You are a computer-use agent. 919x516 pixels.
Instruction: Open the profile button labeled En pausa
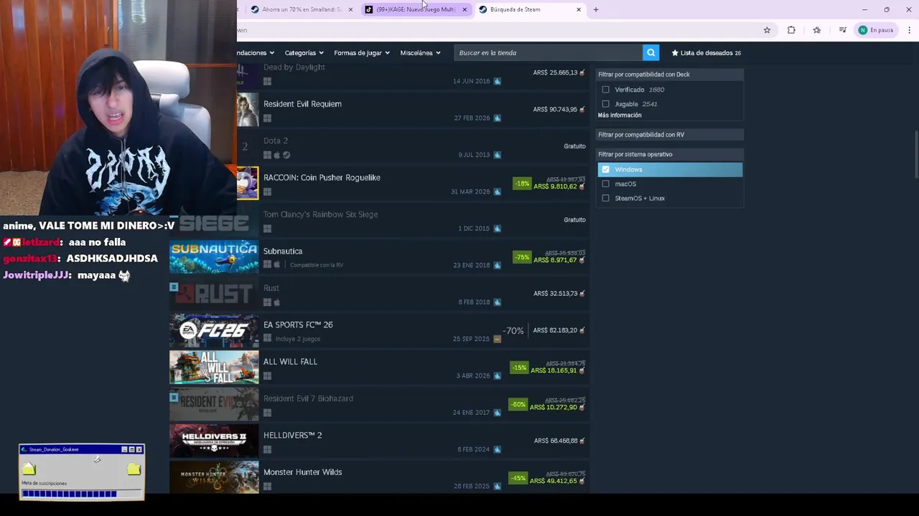tap(875, 30)
